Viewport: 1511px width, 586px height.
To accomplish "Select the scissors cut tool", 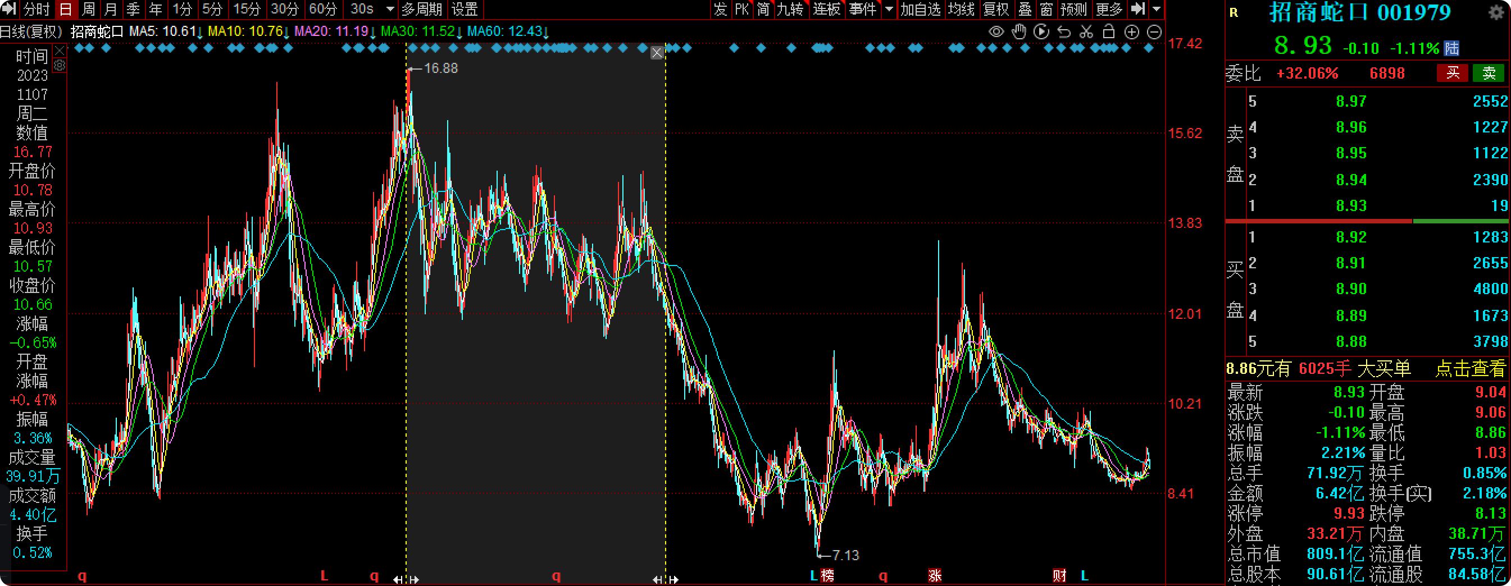I will (1086, 31).
